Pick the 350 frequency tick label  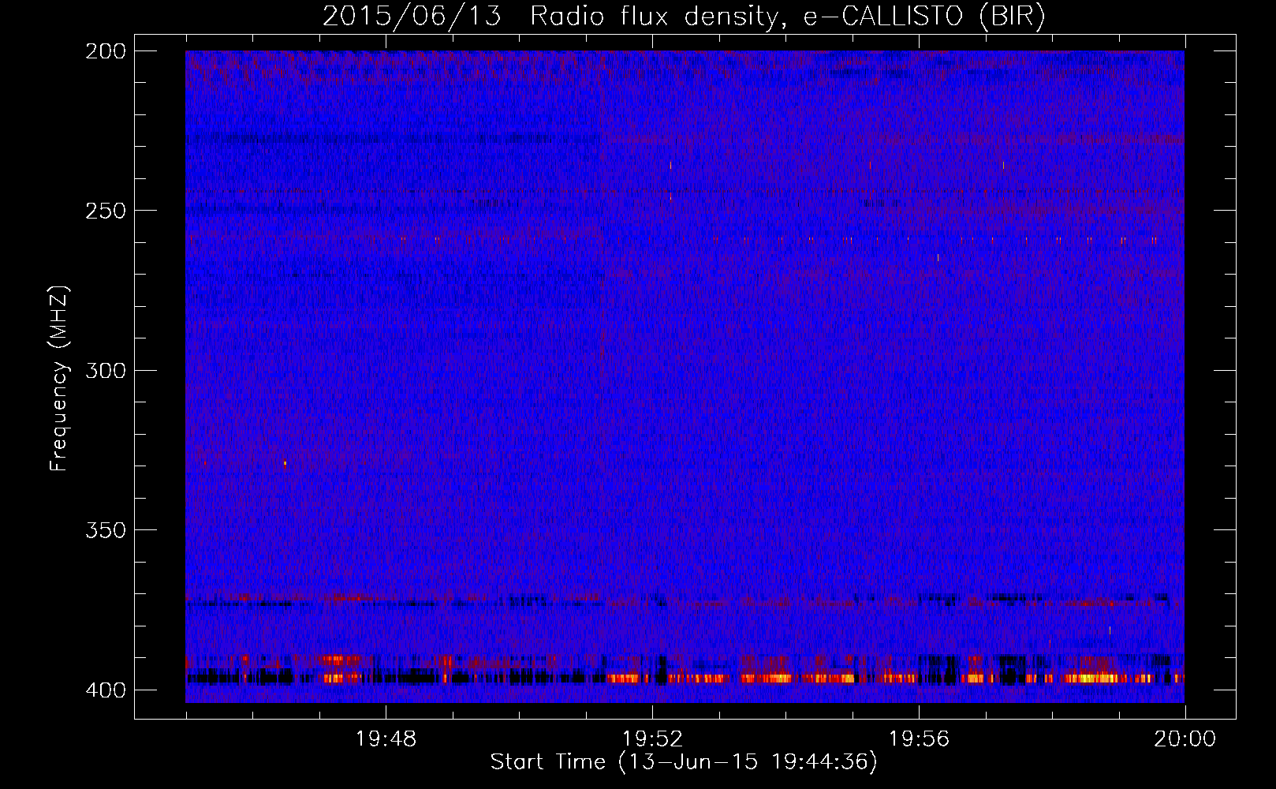pos(105,530)
